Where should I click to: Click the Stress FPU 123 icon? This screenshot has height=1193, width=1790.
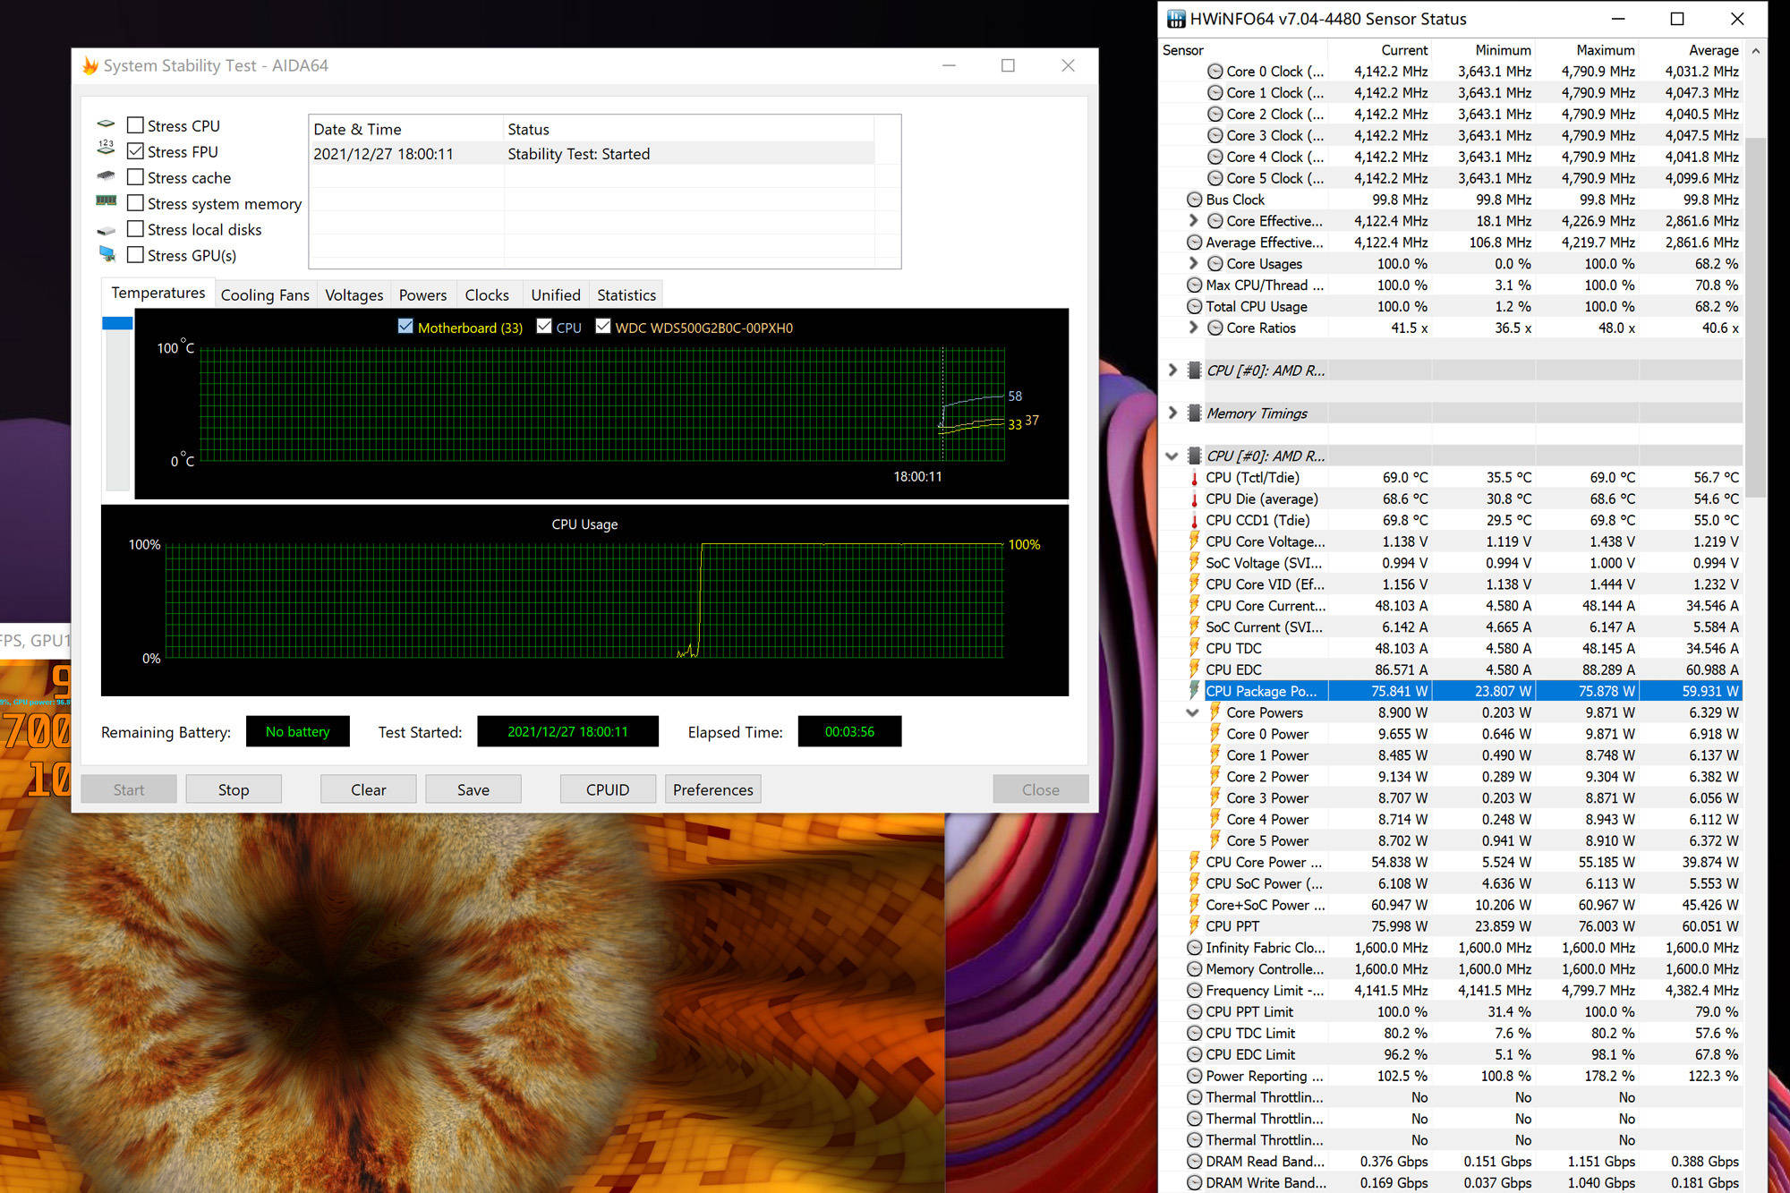(107, 148)
